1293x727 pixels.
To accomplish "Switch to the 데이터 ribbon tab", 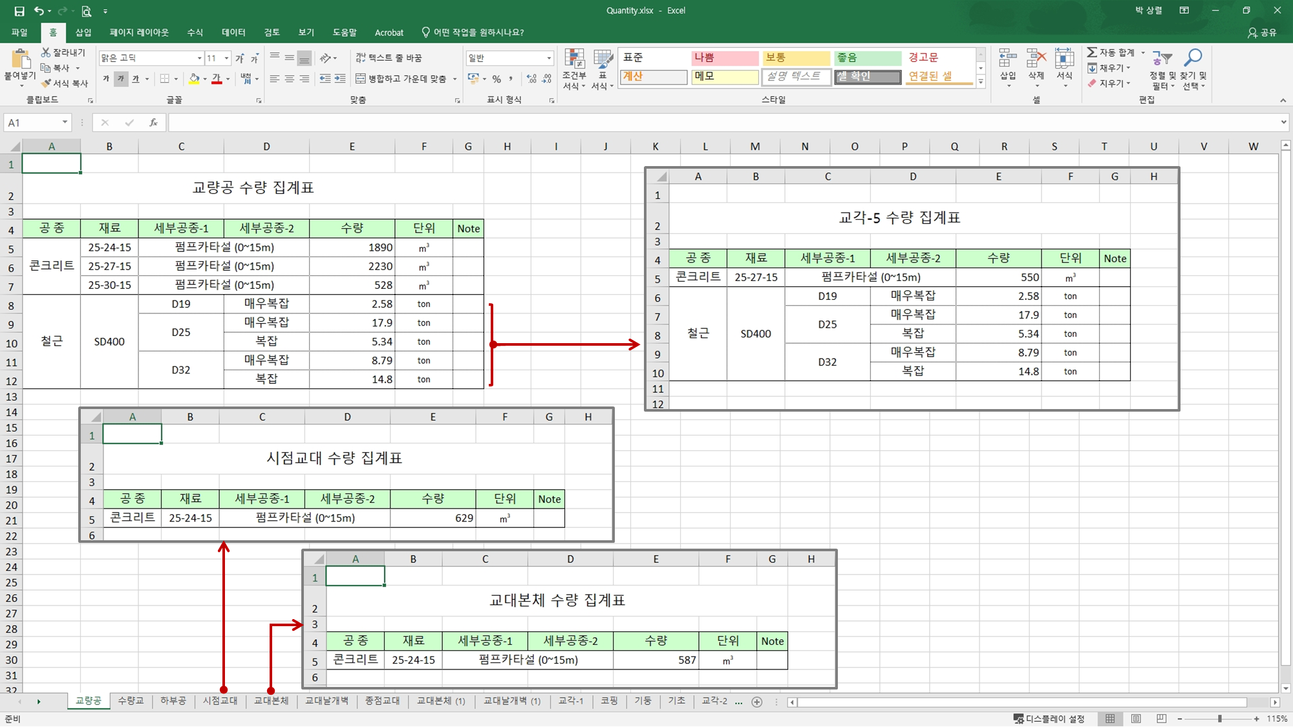I will [x=234, y=32].
